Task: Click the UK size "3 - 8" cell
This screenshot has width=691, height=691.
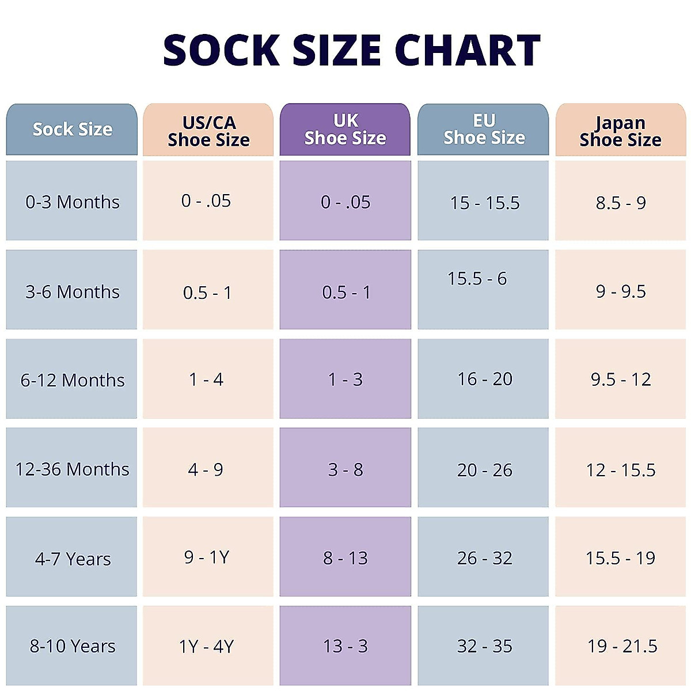Action: point(345,470)
